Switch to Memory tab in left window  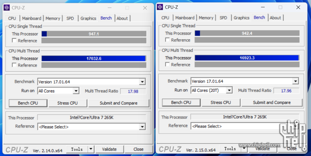(53, 18)
